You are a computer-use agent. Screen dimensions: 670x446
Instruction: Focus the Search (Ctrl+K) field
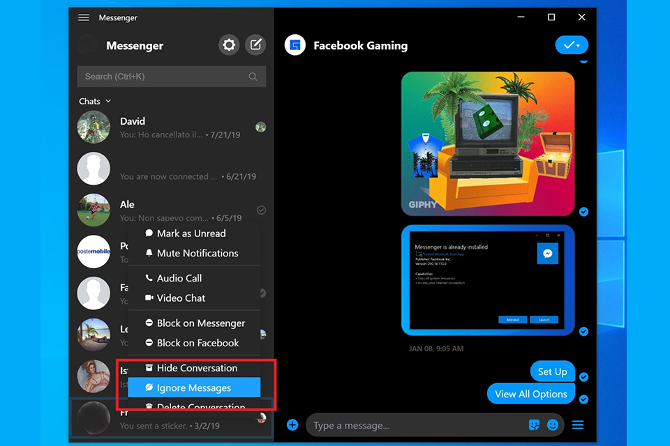tap(172, 77)
